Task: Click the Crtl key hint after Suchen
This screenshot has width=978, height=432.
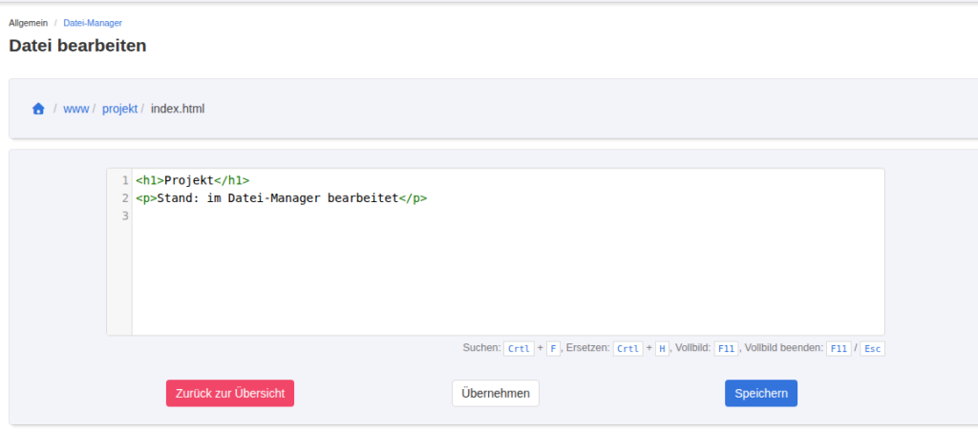Action: pyautogui.click(x=519, y=349)
